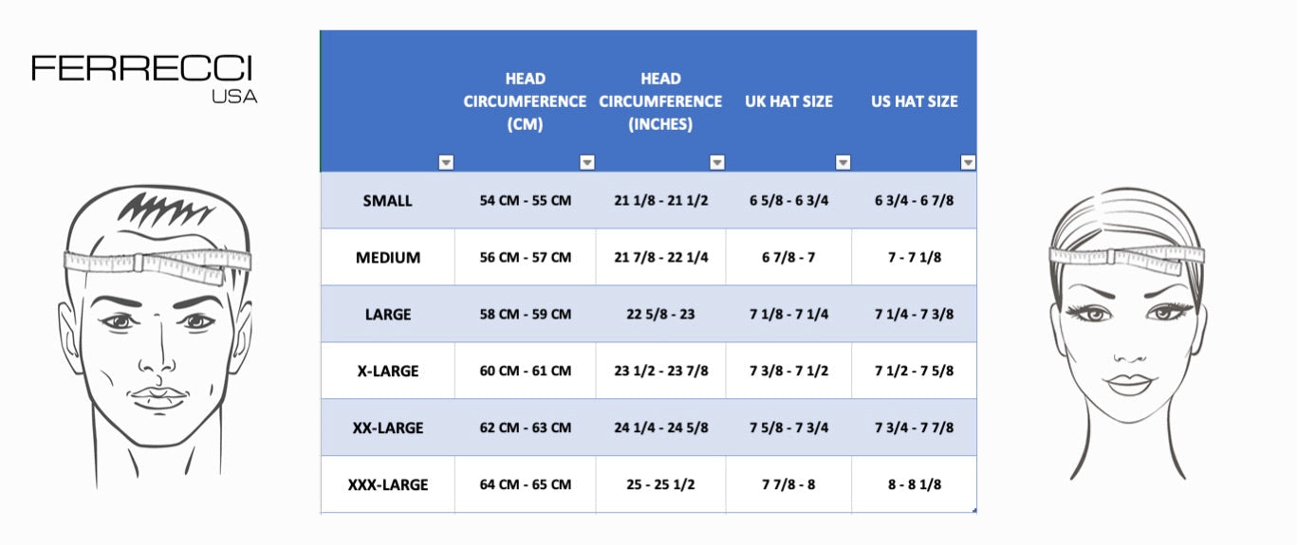Select the XXX-LARGE size row label
The image size is (1297, 545).
(x=387, y=485)
